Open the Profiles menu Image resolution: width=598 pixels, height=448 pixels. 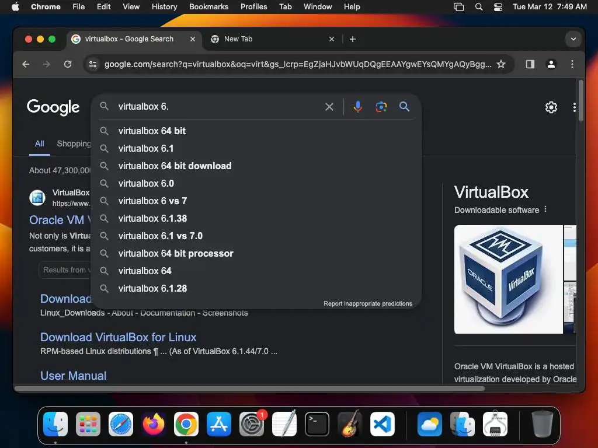point(253,7)
